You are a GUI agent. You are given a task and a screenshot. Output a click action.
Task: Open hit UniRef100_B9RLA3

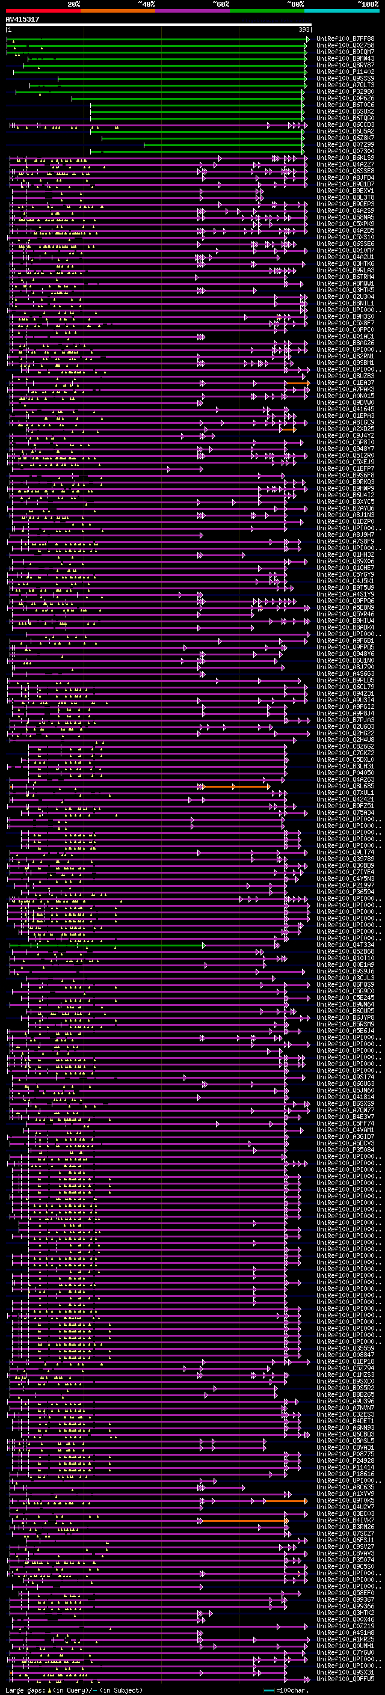[x=345, y=271]
